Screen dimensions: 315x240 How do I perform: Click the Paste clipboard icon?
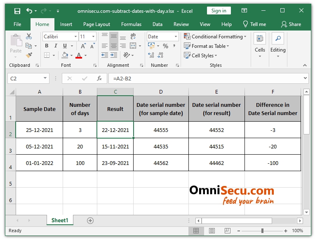click(16, 40)
